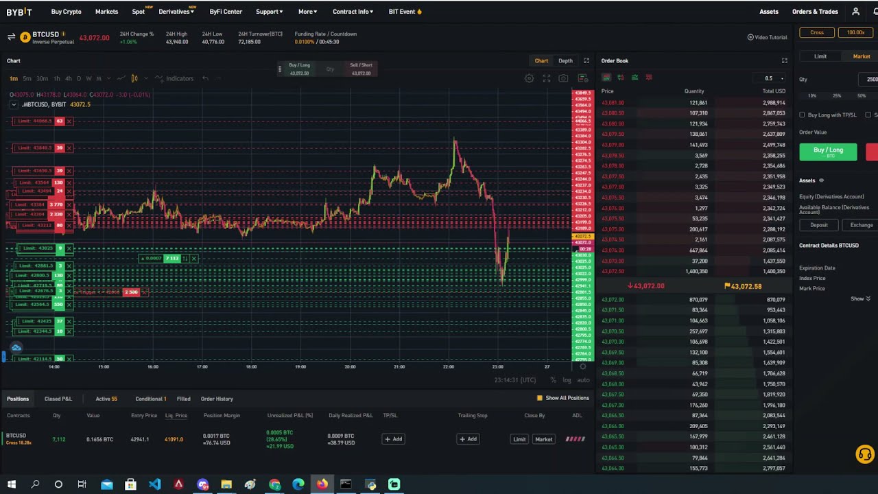Open Cross margin mode selector
The height and width of the screenshot is (494, 878).
point(817,32)
